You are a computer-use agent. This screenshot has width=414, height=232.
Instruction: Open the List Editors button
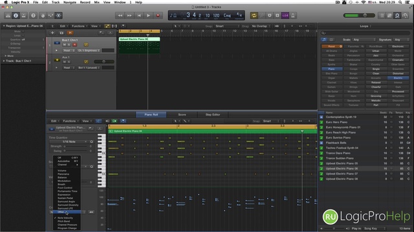click(x=382, y=15)
